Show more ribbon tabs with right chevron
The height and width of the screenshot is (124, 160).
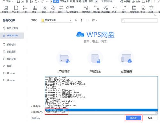pyautogui.click(x=96, y=1)
